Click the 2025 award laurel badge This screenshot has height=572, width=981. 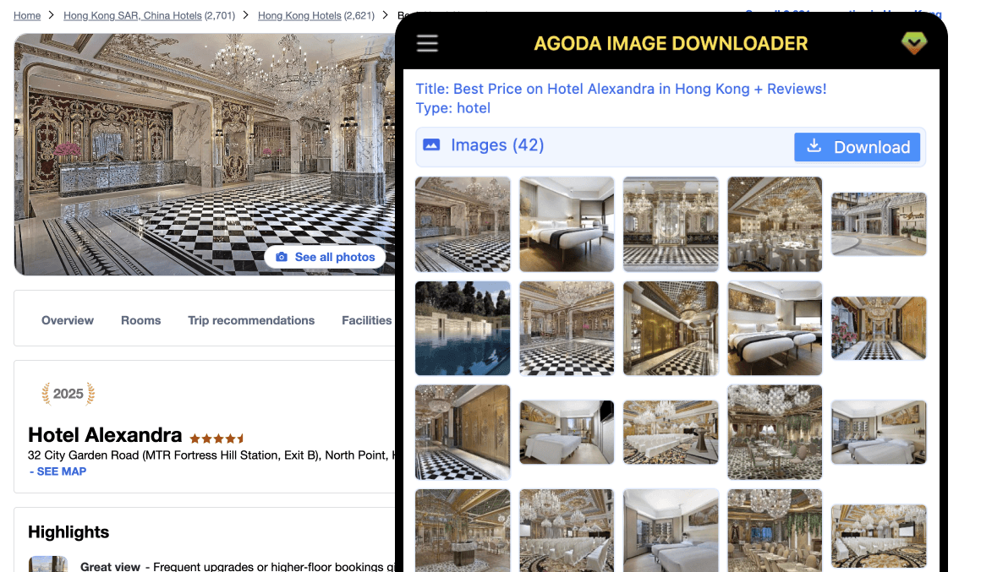click(x=69, y=394)
